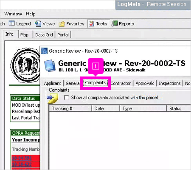Switch to the Data Grid tab

[44, 35]
